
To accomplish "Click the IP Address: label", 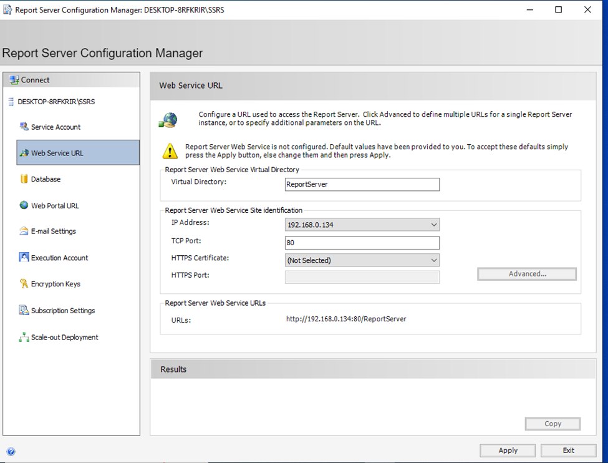I will click(x=190, y=222).
